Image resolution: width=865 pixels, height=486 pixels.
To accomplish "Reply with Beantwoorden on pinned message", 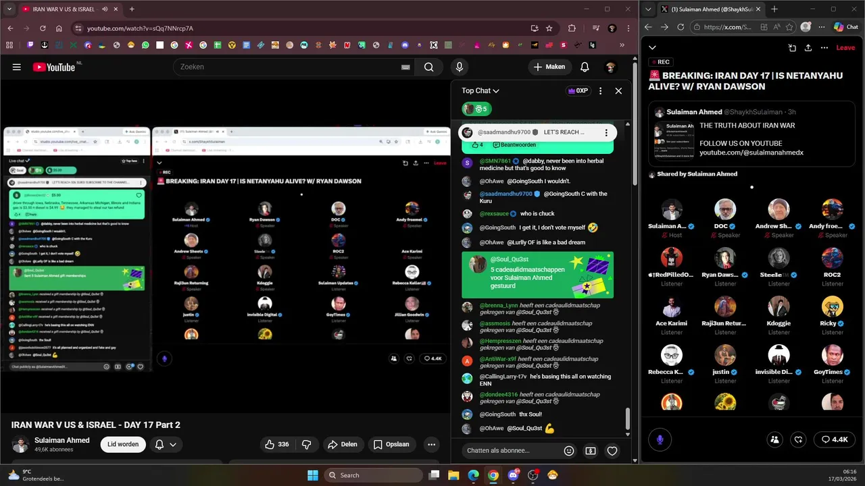I will pyautogui.click(x=514, y=145).
